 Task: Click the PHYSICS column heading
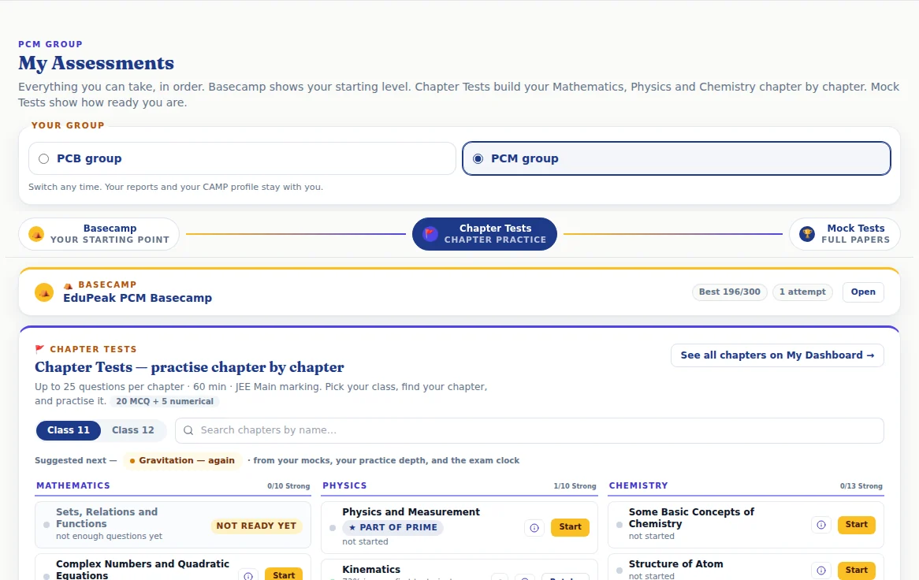click(344, 485)
